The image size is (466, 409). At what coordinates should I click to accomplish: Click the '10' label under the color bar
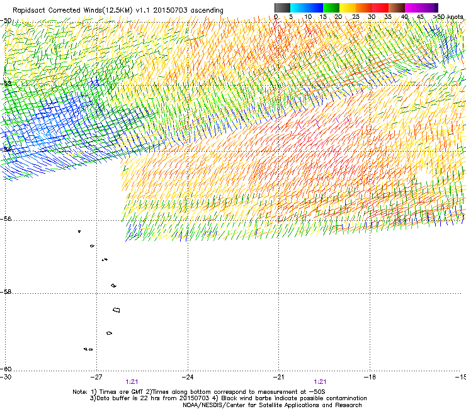[x=308, y=17]
